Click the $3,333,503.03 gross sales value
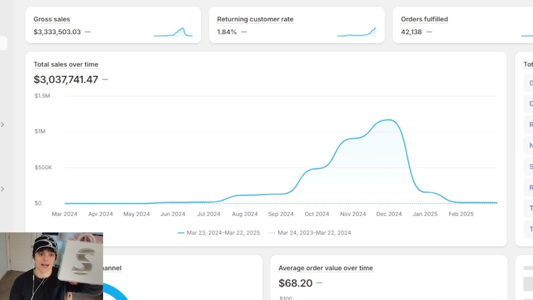Viewport: 533px width, 300px height. (x=57, y=32)
